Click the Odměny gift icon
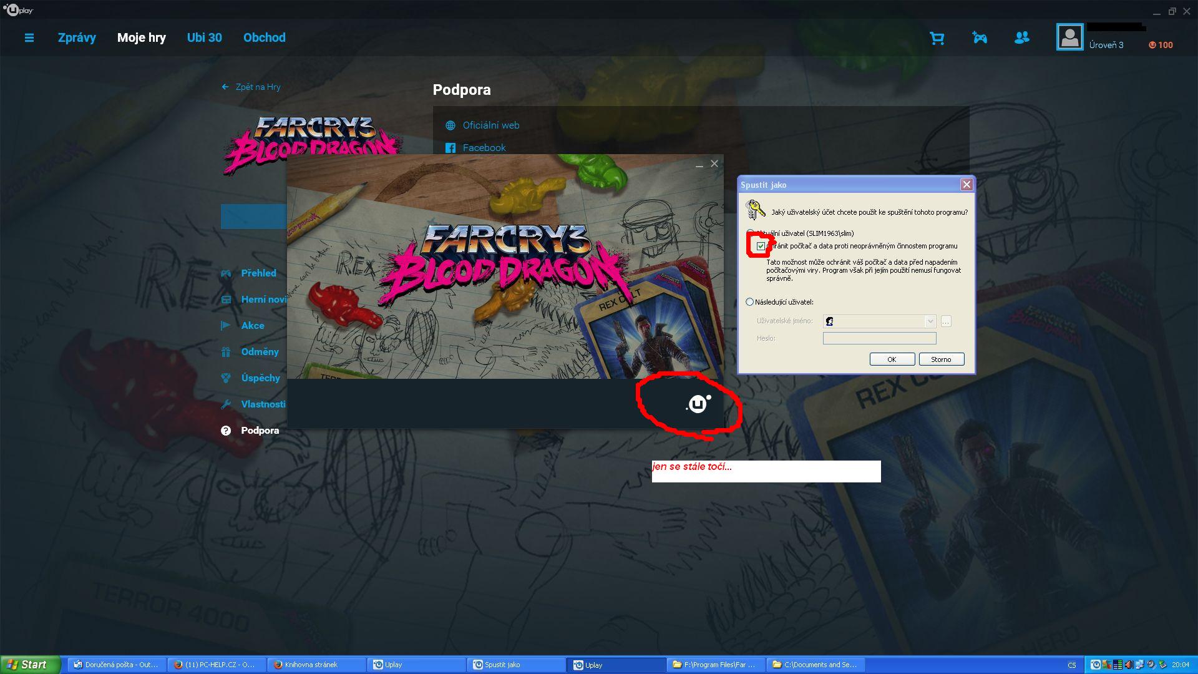The width and height of the screenshot is (1198, 674). (226, 352)
